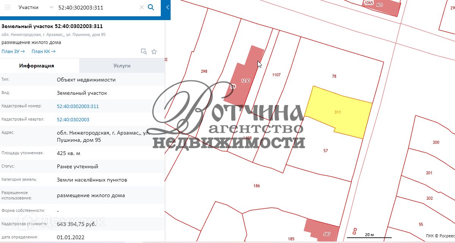455x243 pixels.
Task: Click the parcel title heading 52:40:0302003:311
Action: [x=52, y=26]
